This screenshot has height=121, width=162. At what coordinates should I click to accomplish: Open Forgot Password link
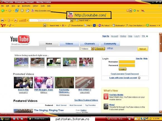click(132, 74)
